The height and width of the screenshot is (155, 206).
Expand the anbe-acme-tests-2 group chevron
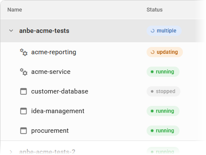click(11, 152)
